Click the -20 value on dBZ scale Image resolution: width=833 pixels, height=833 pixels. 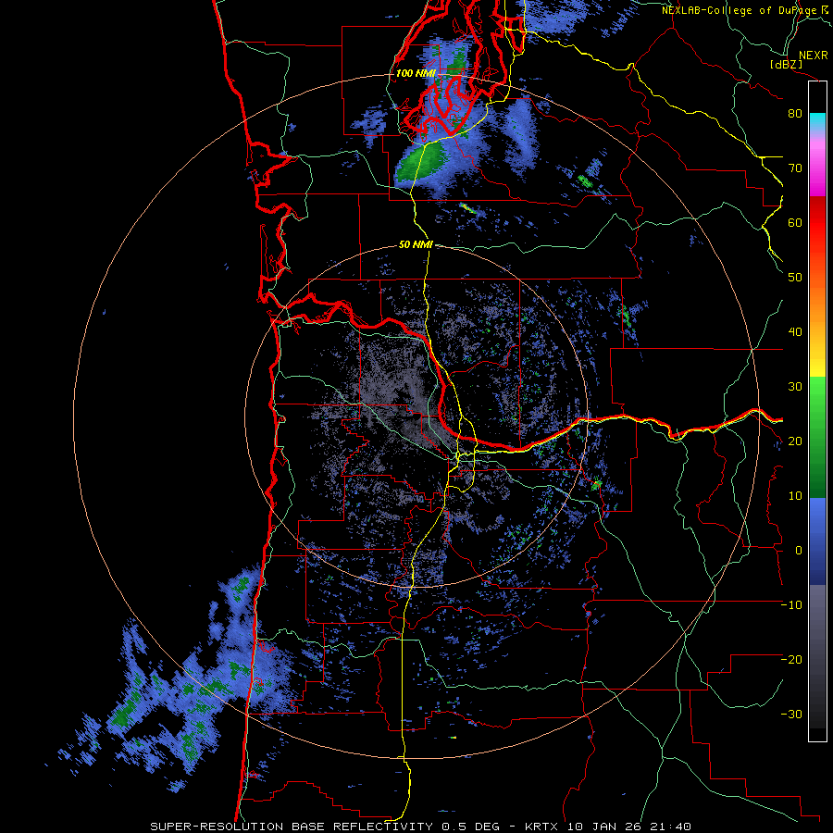pyautogui.click(x=791, y=659)
